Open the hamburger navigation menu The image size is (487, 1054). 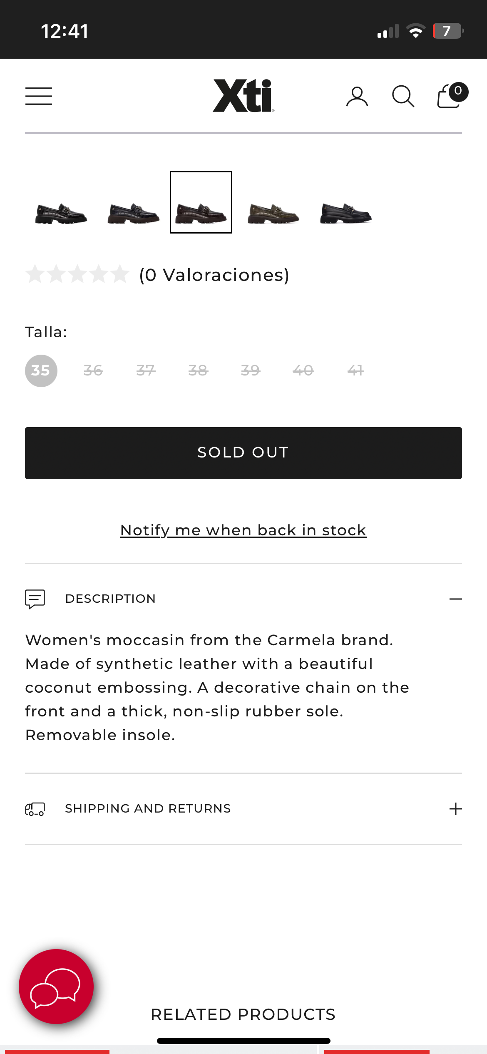coord(38,96)
